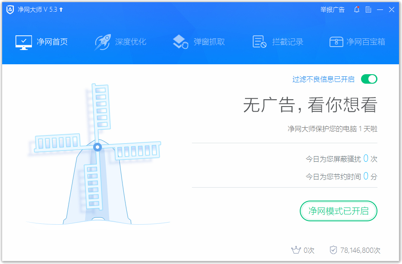The width and height of the screenshot is (402, 264).
Task: Click the 净网首页 monitor icon
Action: tap(24, 41)
